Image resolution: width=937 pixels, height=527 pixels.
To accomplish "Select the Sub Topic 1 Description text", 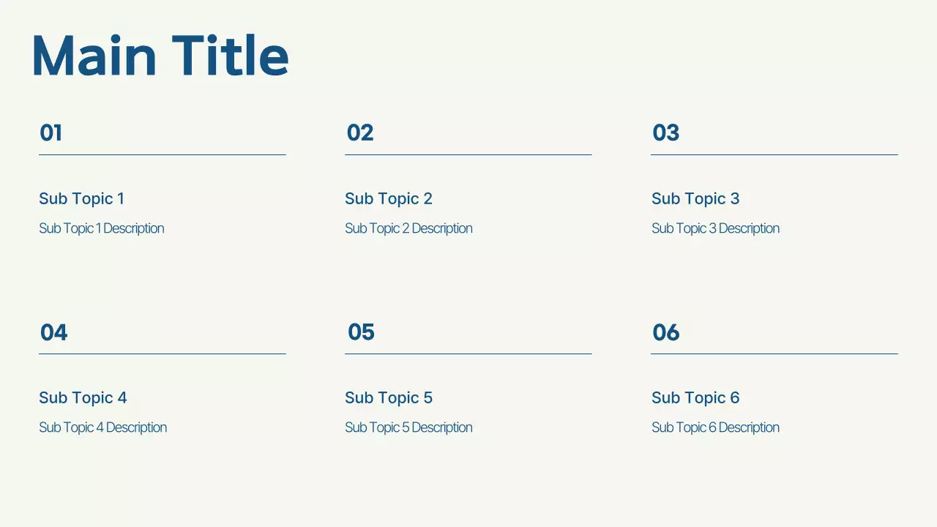I will pyautogui.click(x=101, y=228).
